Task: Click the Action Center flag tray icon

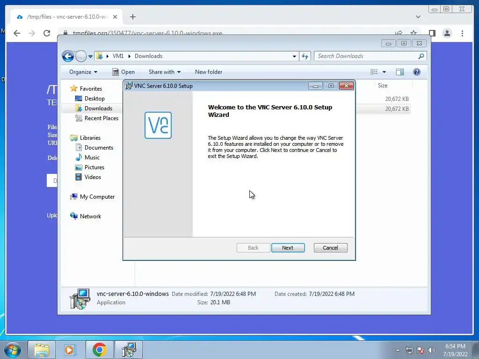Action: coord(421,351)
